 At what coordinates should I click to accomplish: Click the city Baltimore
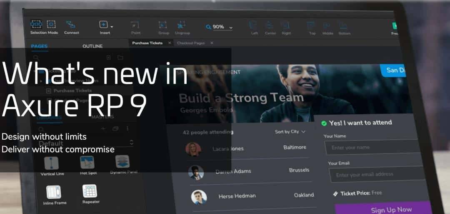(x=295, y=148)
